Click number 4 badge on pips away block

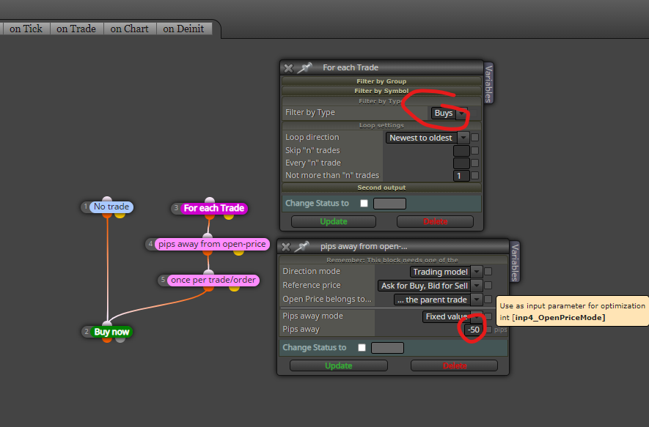[150, 244]
